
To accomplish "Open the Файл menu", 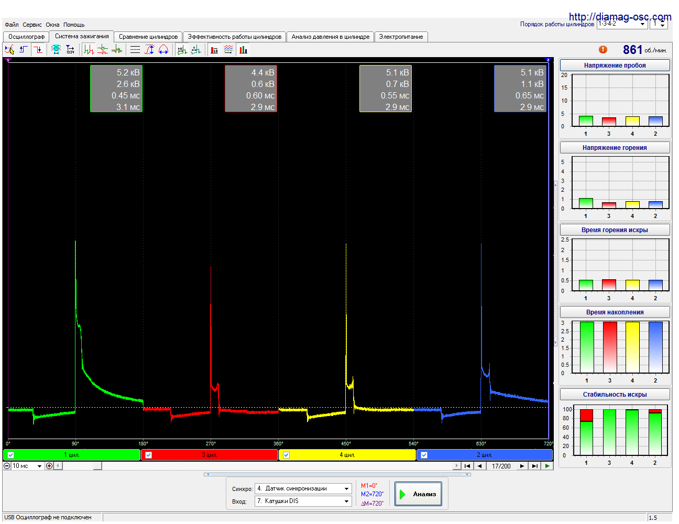I will (12, 25).
